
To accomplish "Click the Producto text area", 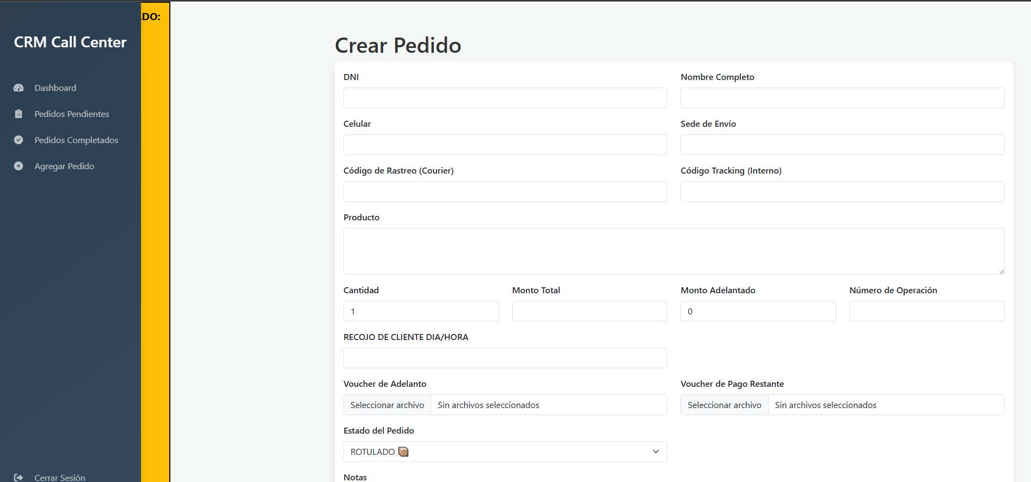I will point(673,251).
